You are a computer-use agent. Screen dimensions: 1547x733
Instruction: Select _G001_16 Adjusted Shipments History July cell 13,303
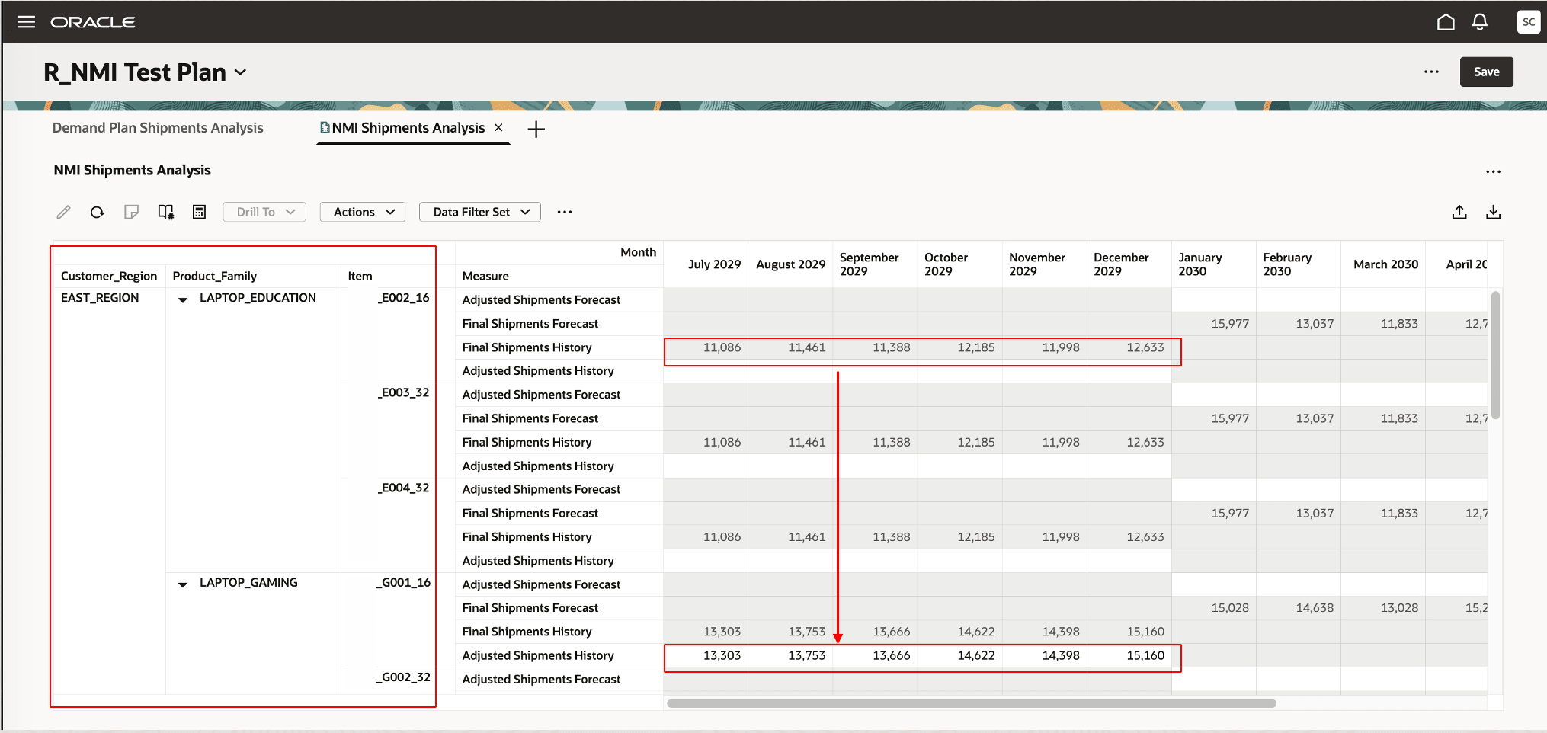(706, 655)
